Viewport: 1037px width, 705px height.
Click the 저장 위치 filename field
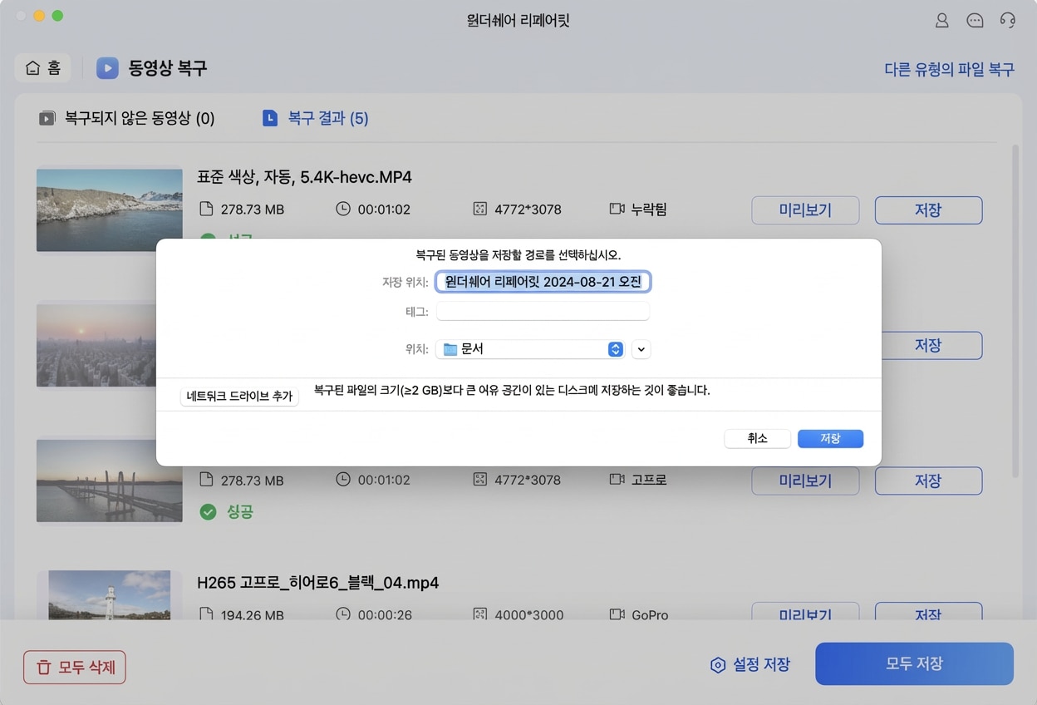pyautogui.click(x=543, y=283)
